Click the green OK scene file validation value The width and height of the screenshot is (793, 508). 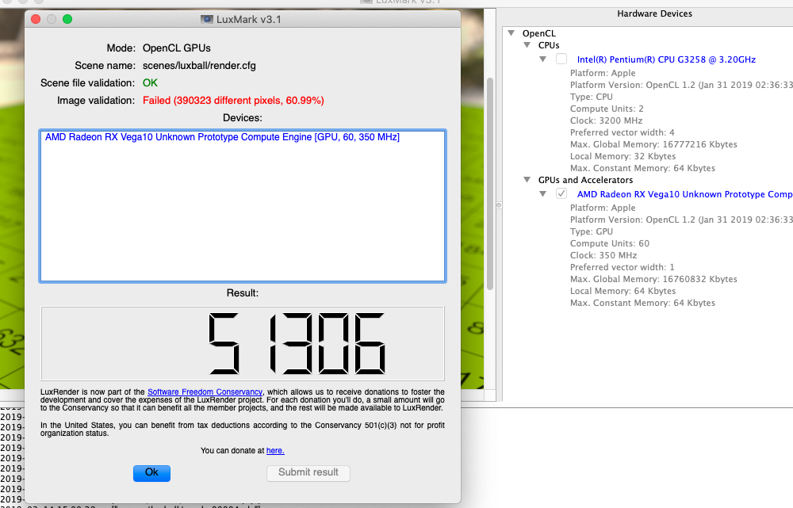tap(150, 83)
